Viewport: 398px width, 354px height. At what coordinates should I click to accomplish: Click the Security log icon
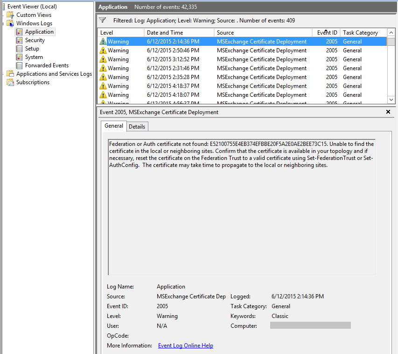click(19, 40)
